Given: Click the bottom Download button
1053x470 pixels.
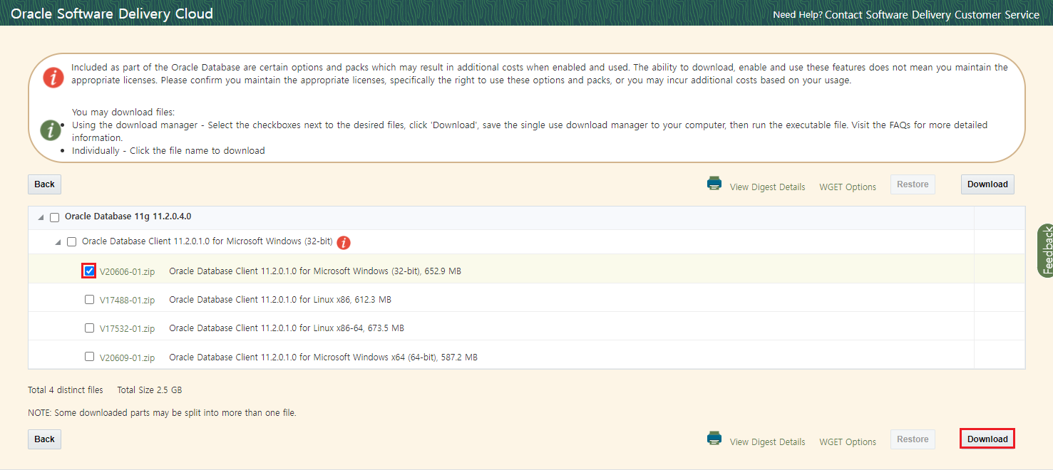Looking at the screenshot, I should [987, 439].
